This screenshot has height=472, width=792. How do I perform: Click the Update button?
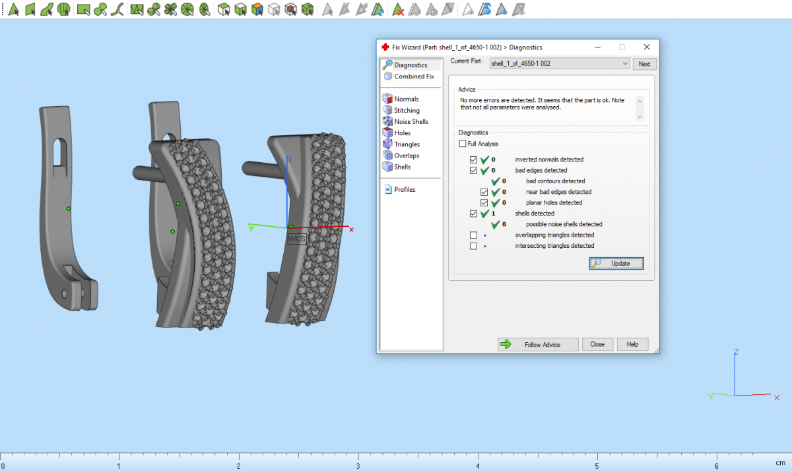point(616,263)
